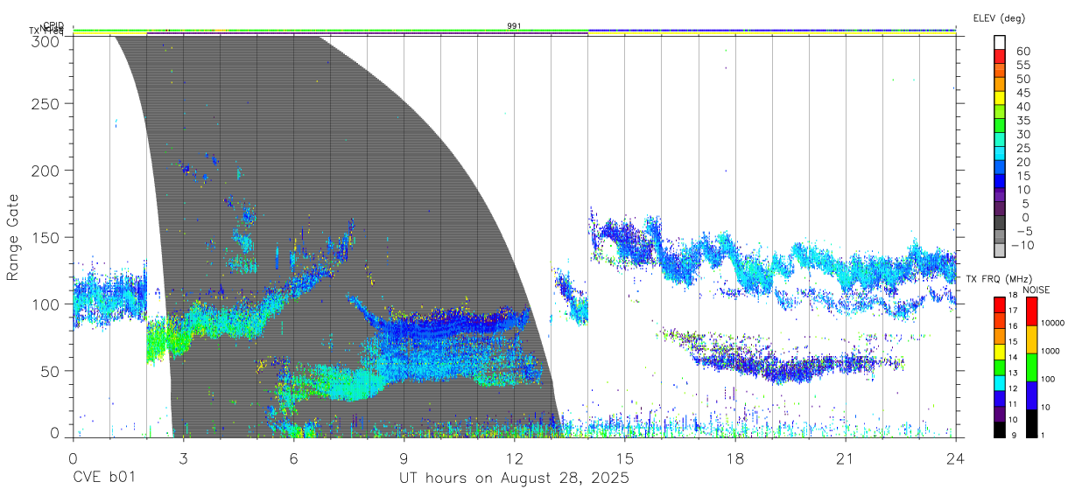Viewport: 1075px width, 496px height.
Task: Click the 13 label on TX FRQ scale
Action: click(x=1012, y=374)
